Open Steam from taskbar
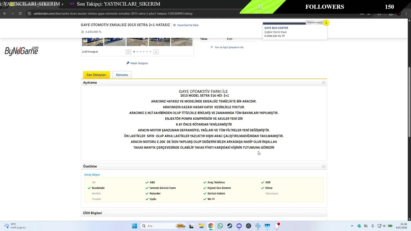 [x=230, y=226]
